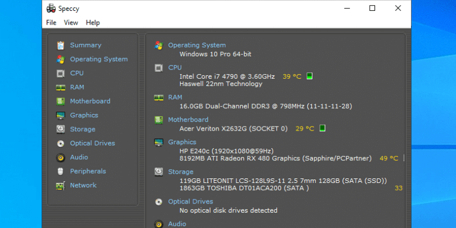Open the RAM heading link in summary

175,97
